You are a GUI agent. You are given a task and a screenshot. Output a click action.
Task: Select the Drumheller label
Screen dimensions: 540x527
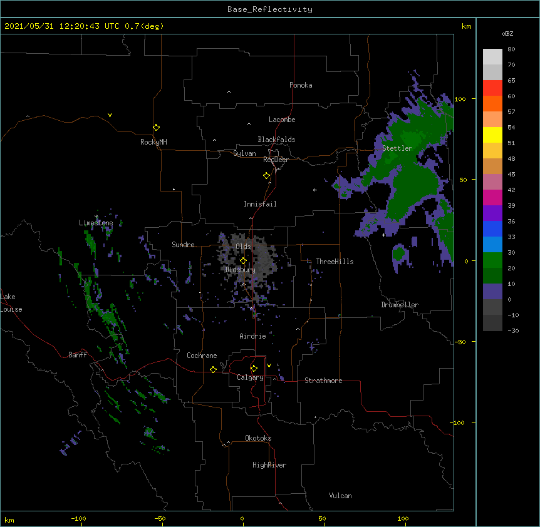click(x=400, y=305)
